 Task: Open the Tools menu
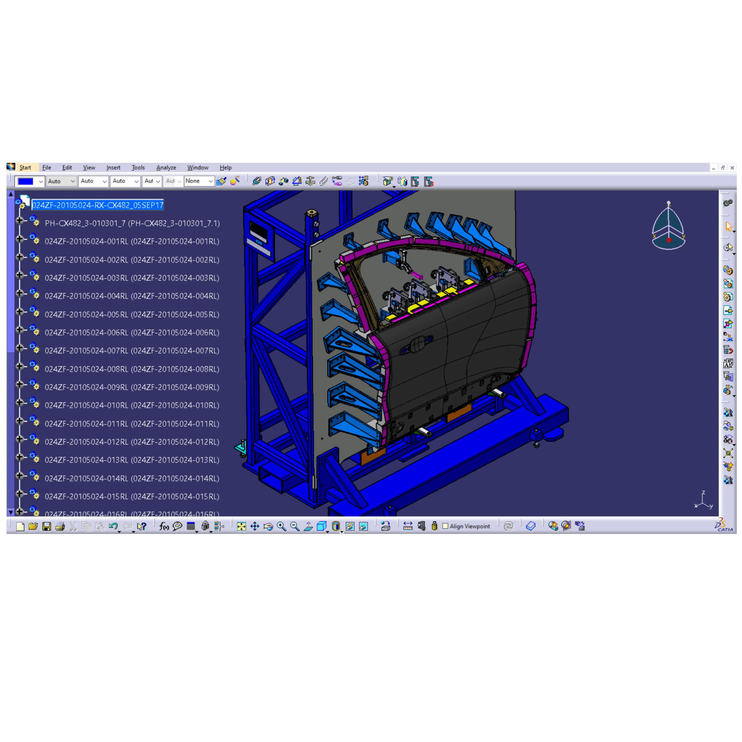[138, 168]
